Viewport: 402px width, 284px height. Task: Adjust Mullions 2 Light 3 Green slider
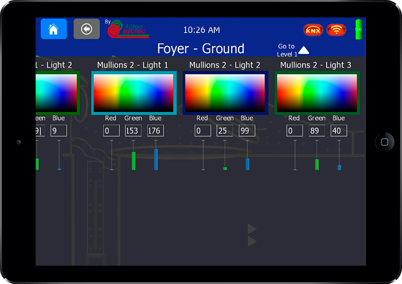click(317, 164)
